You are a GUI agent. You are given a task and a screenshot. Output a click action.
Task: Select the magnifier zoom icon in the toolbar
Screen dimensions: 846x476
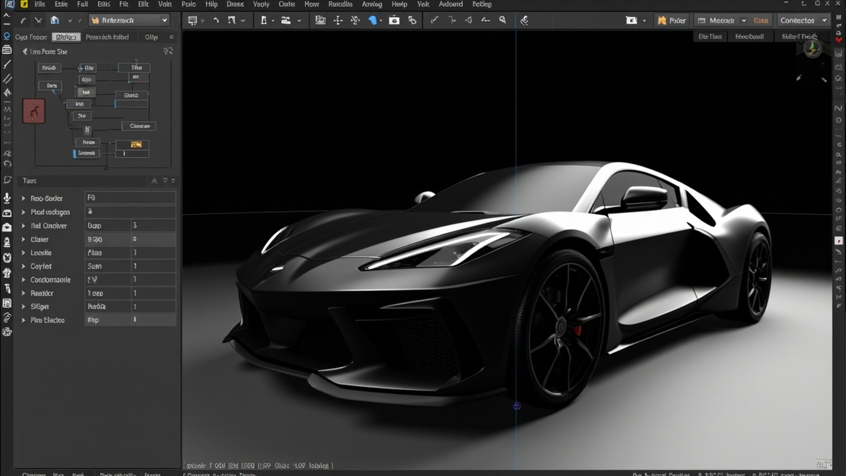pyautogui.click(x=502, y=20)
